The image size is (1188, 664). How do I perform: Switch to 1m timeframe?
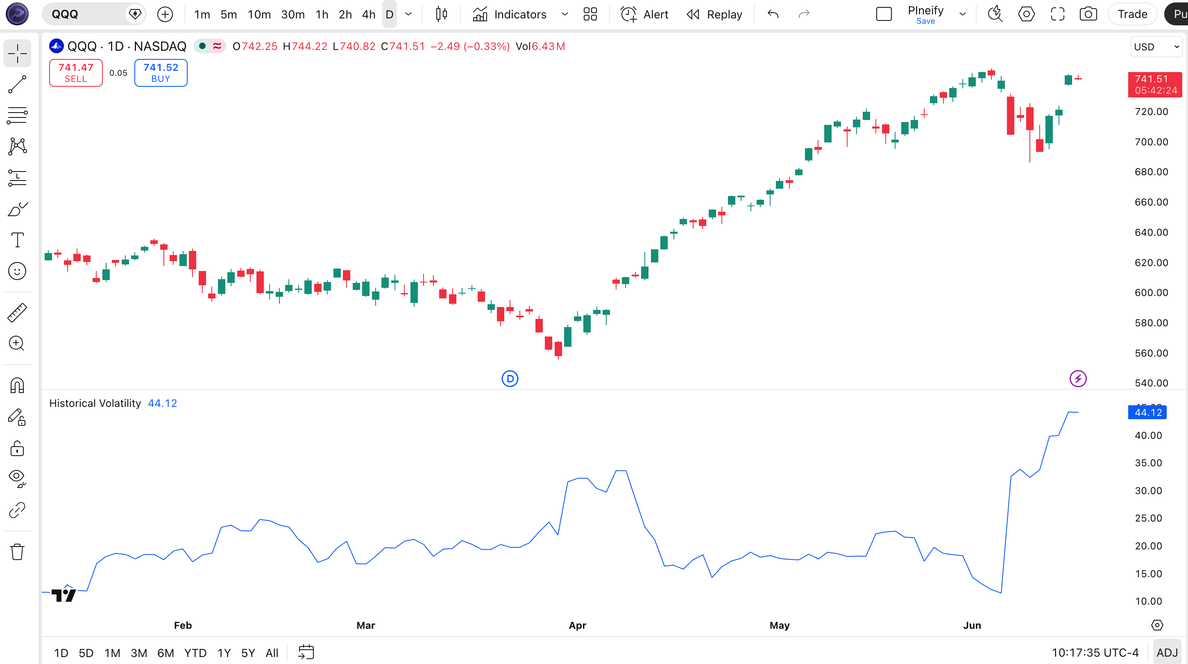(x=202, y=14)
